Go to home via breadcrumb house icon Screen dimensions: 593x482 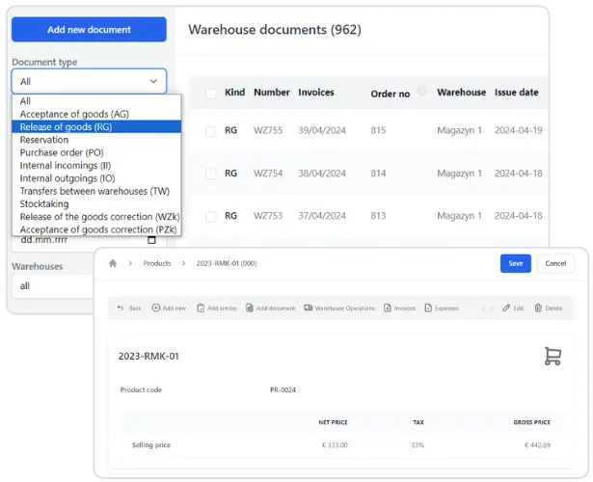pos(113,263)
